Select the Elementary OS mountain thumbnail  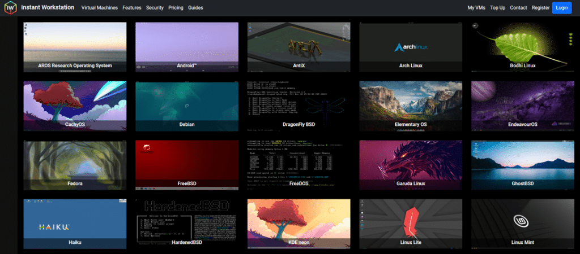(411, 106)
